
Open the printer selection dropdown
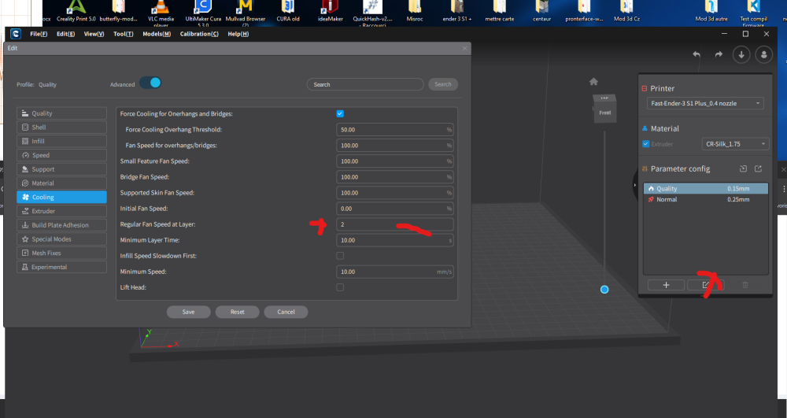(705, 103)
